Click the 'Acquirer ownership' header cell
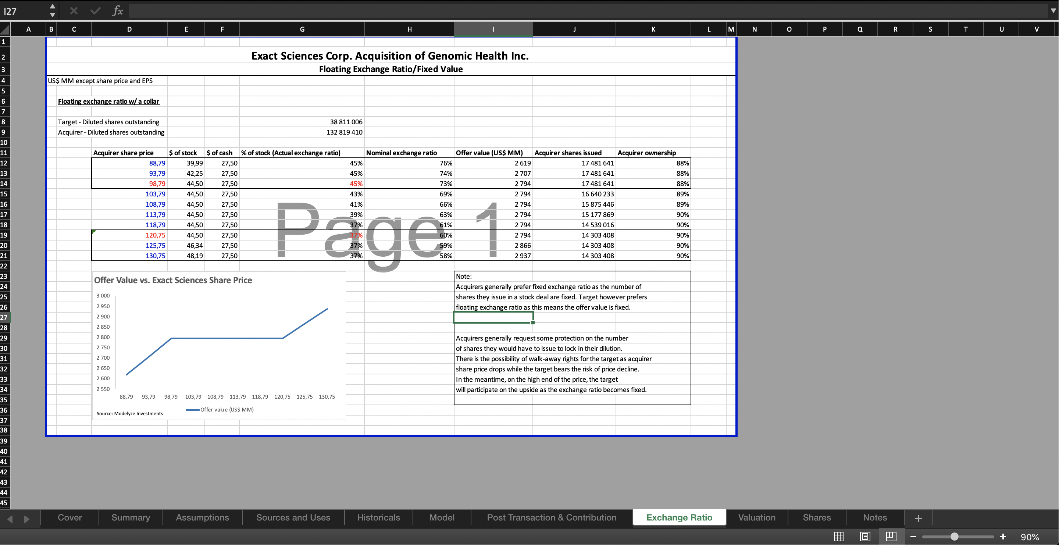Viewport: 1059px width, 545px height. (x=653, y=153)
